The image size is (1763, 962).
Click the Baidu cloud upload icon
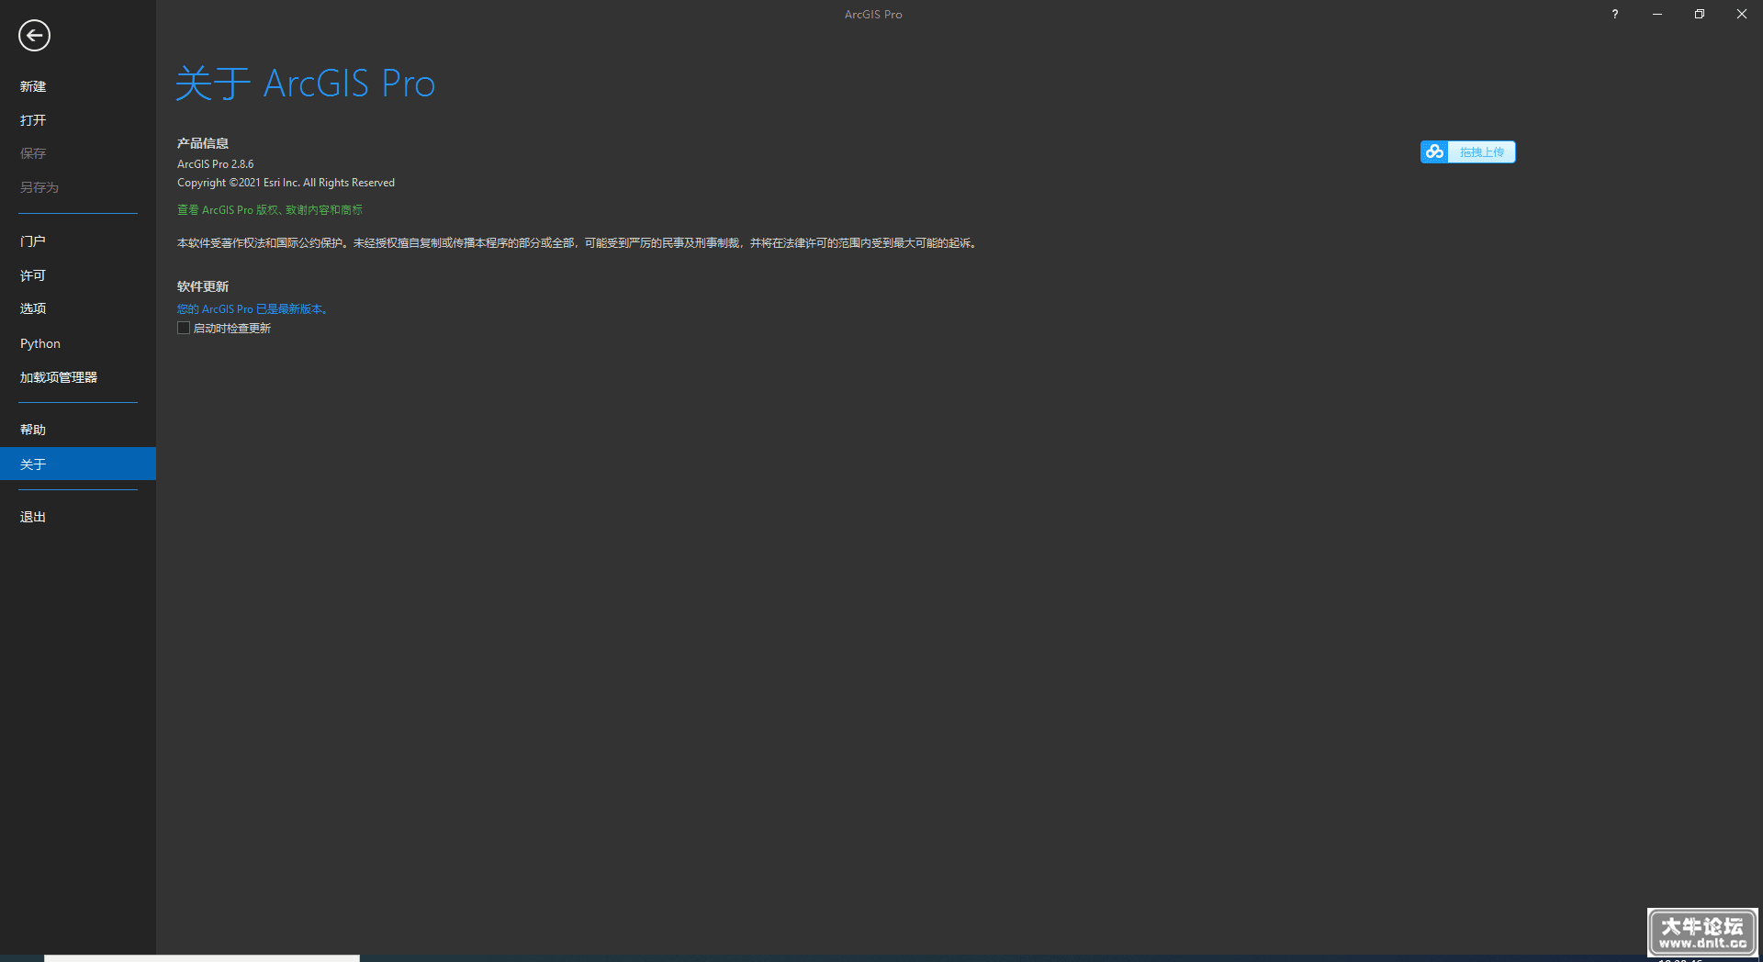point(1434,152)
